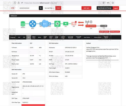Screen dimensions: 126x106
Task: Click the IP AMS value 172.20.109.30
Action: (x=69, y=56)
